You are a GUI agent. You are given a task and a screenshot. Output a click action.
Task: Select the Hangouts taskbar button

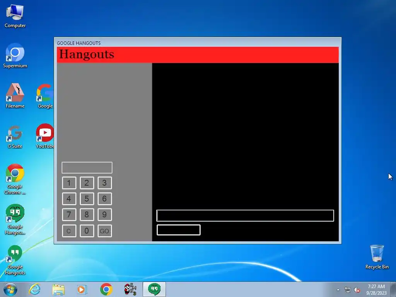click(154, 289)
